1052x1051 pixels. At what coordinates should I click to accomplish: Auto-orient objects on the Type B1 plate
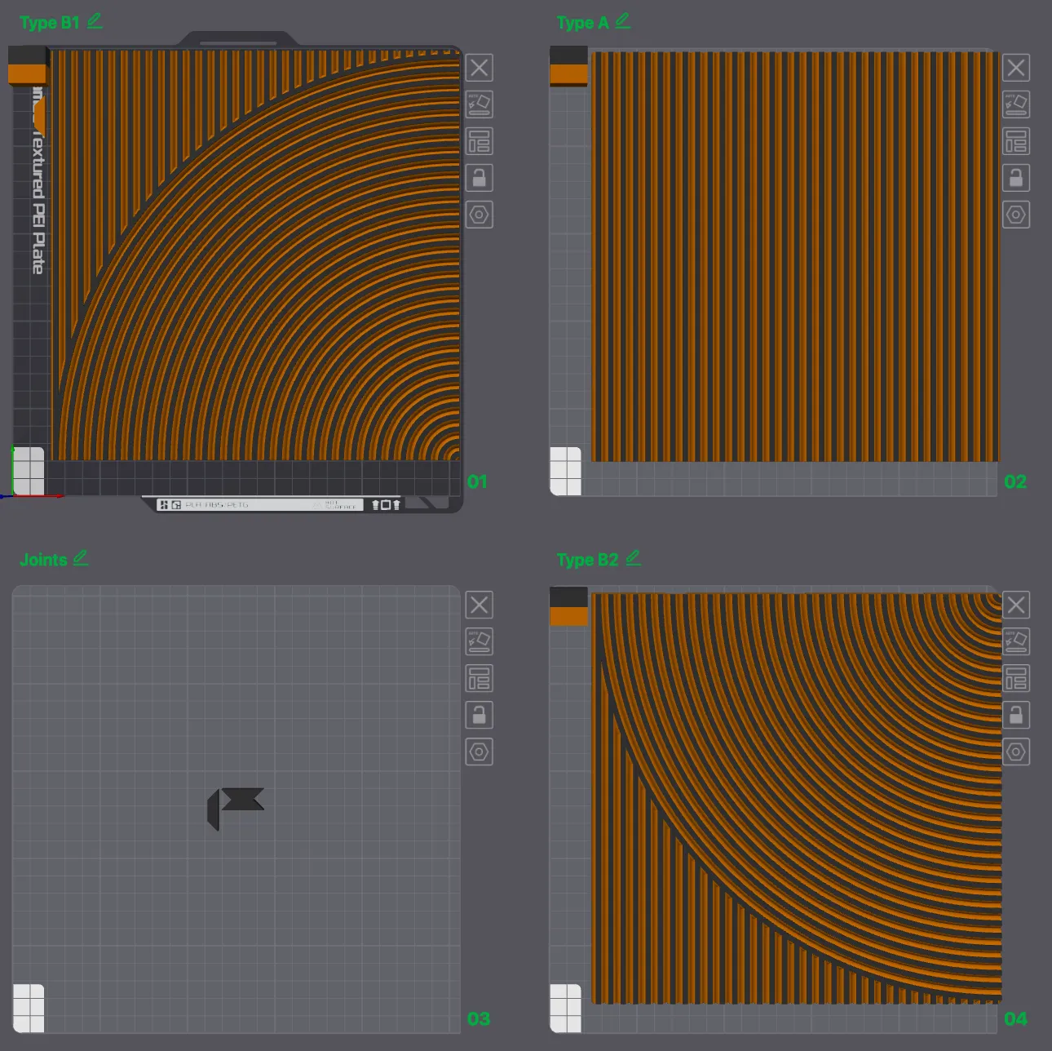(479, 104)
